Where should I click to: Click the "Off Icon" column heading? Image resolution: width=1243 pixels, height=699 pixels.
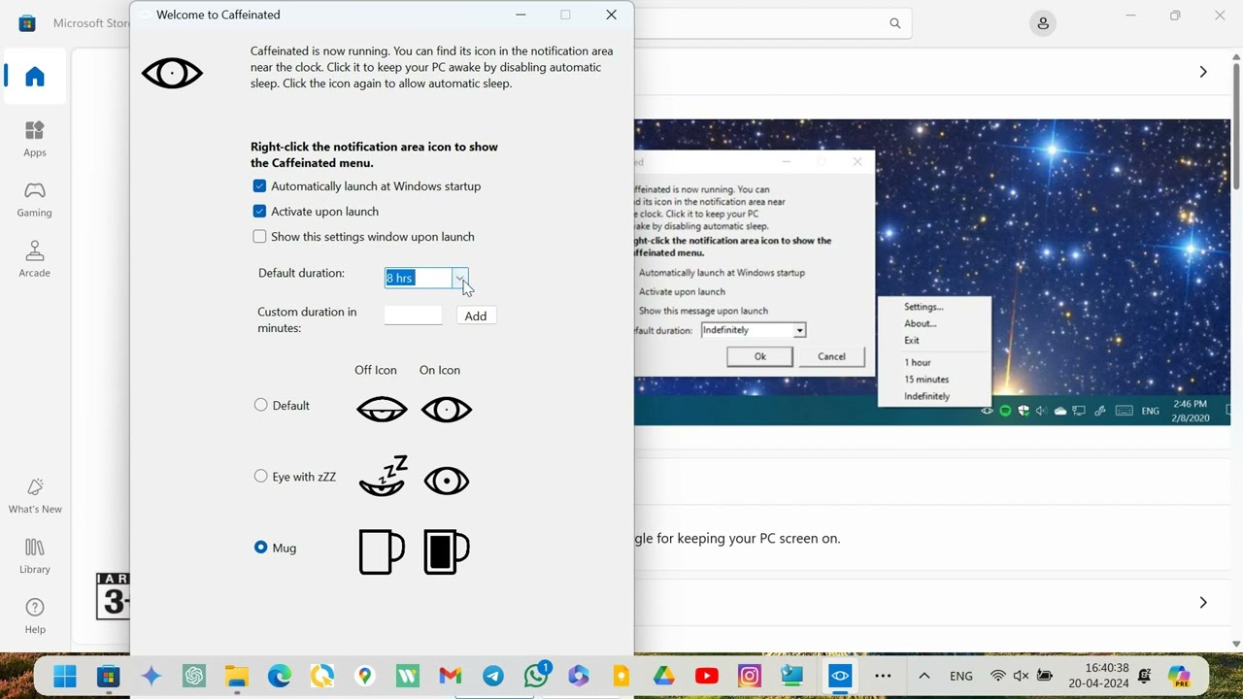tap(376, 370)
